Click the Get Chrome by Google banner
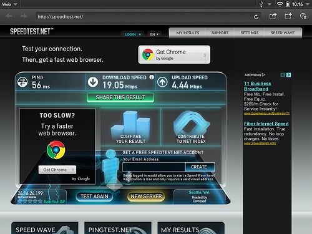 tap(174, 54)
